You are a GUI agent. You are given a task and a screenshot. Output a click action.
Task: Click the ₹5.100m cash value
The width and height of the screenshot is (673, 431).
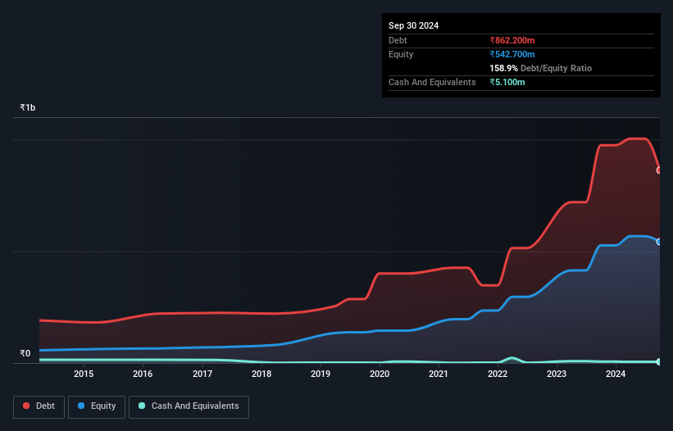[507, 82]
